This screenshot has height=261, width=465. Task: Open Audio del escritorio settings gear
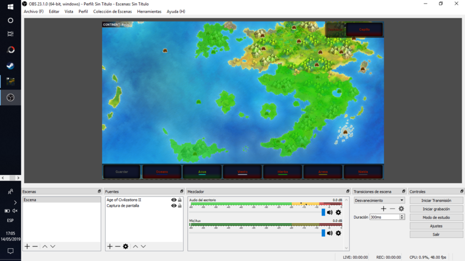pyautogui.click(x=339, y=212)
